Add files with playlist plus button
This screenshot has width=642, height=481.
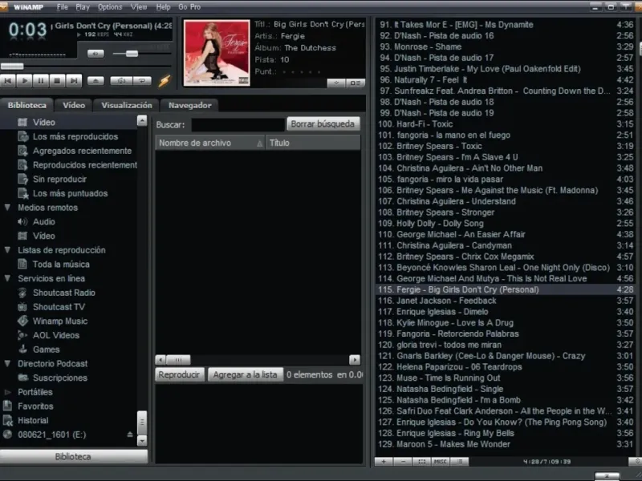point(384,461)
